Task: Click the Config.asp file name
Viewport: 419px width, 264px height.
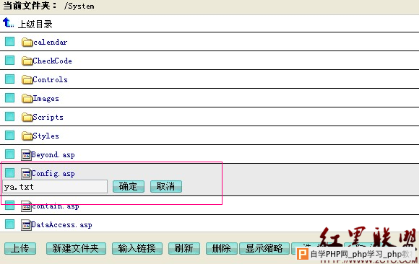Action: pos(53,174)
